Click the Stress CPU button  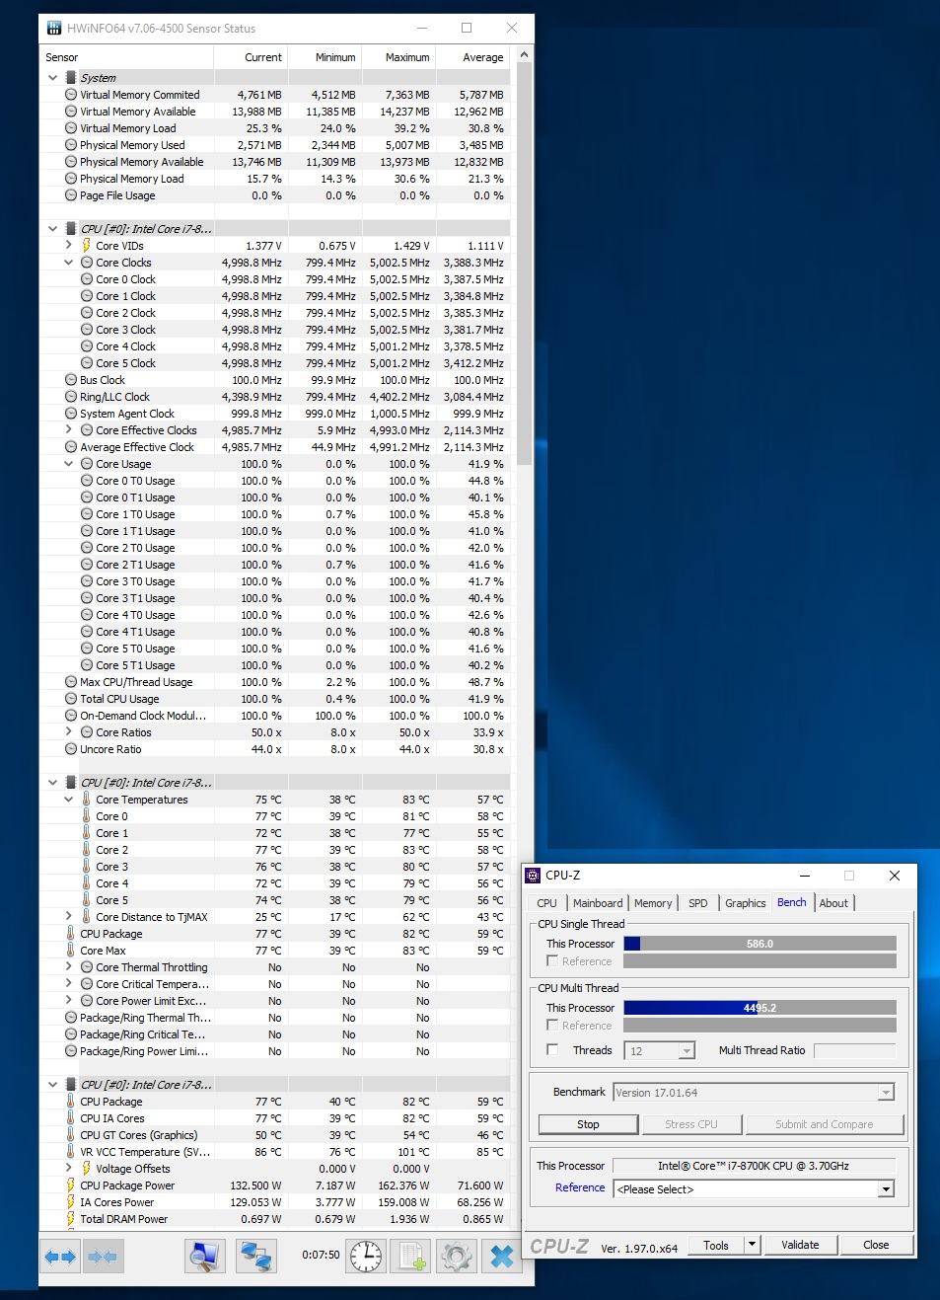[690, 1124]
